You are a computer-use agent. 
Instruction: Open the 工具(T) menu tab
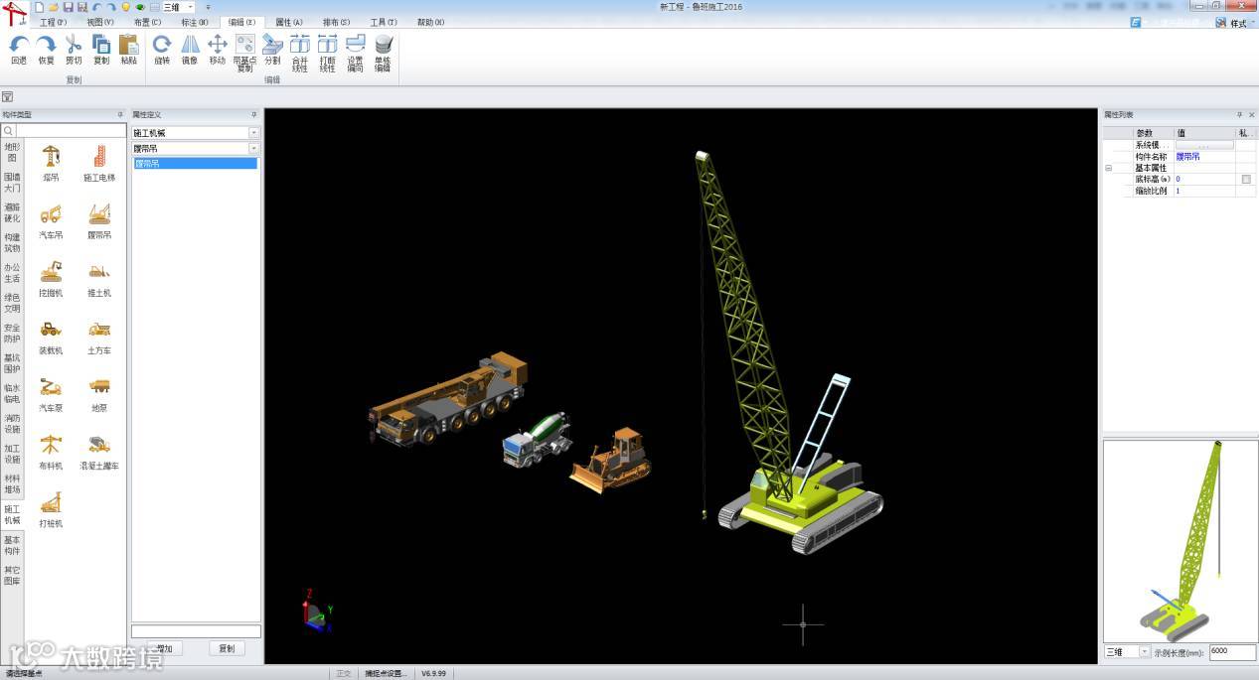384,22
